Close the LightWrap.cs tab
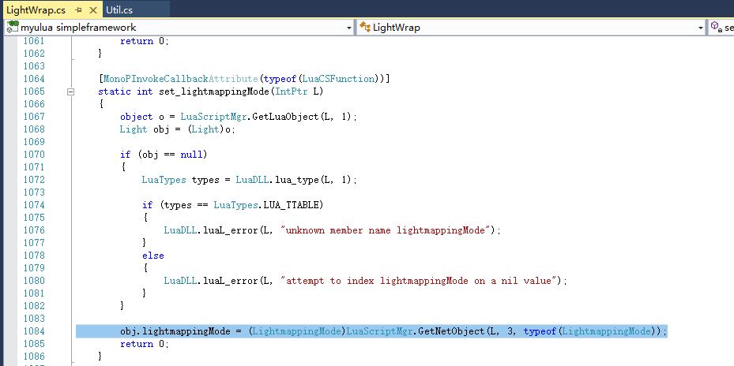 pos(93,10)
